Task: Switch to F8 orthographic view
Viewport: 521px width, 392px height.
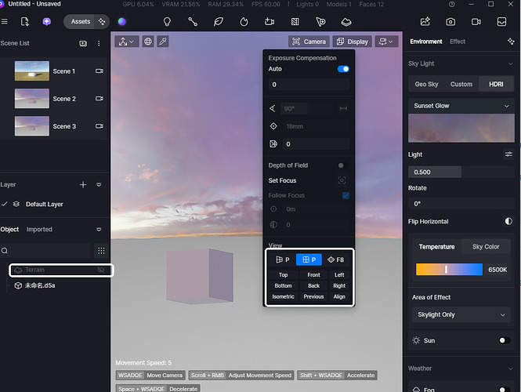Action: point(335,260)
